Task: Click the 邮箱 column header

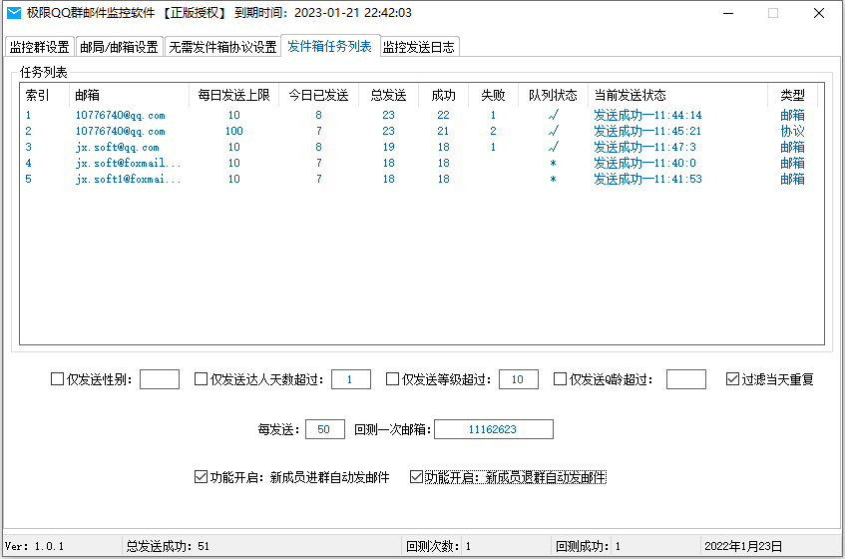Action: [x=129, y=95]
